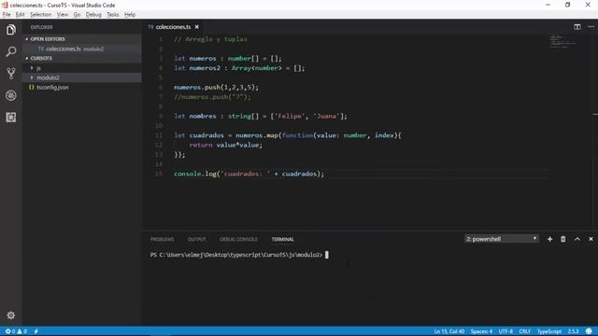
Task: Open the Extensions view
Action: coord(10,117)
